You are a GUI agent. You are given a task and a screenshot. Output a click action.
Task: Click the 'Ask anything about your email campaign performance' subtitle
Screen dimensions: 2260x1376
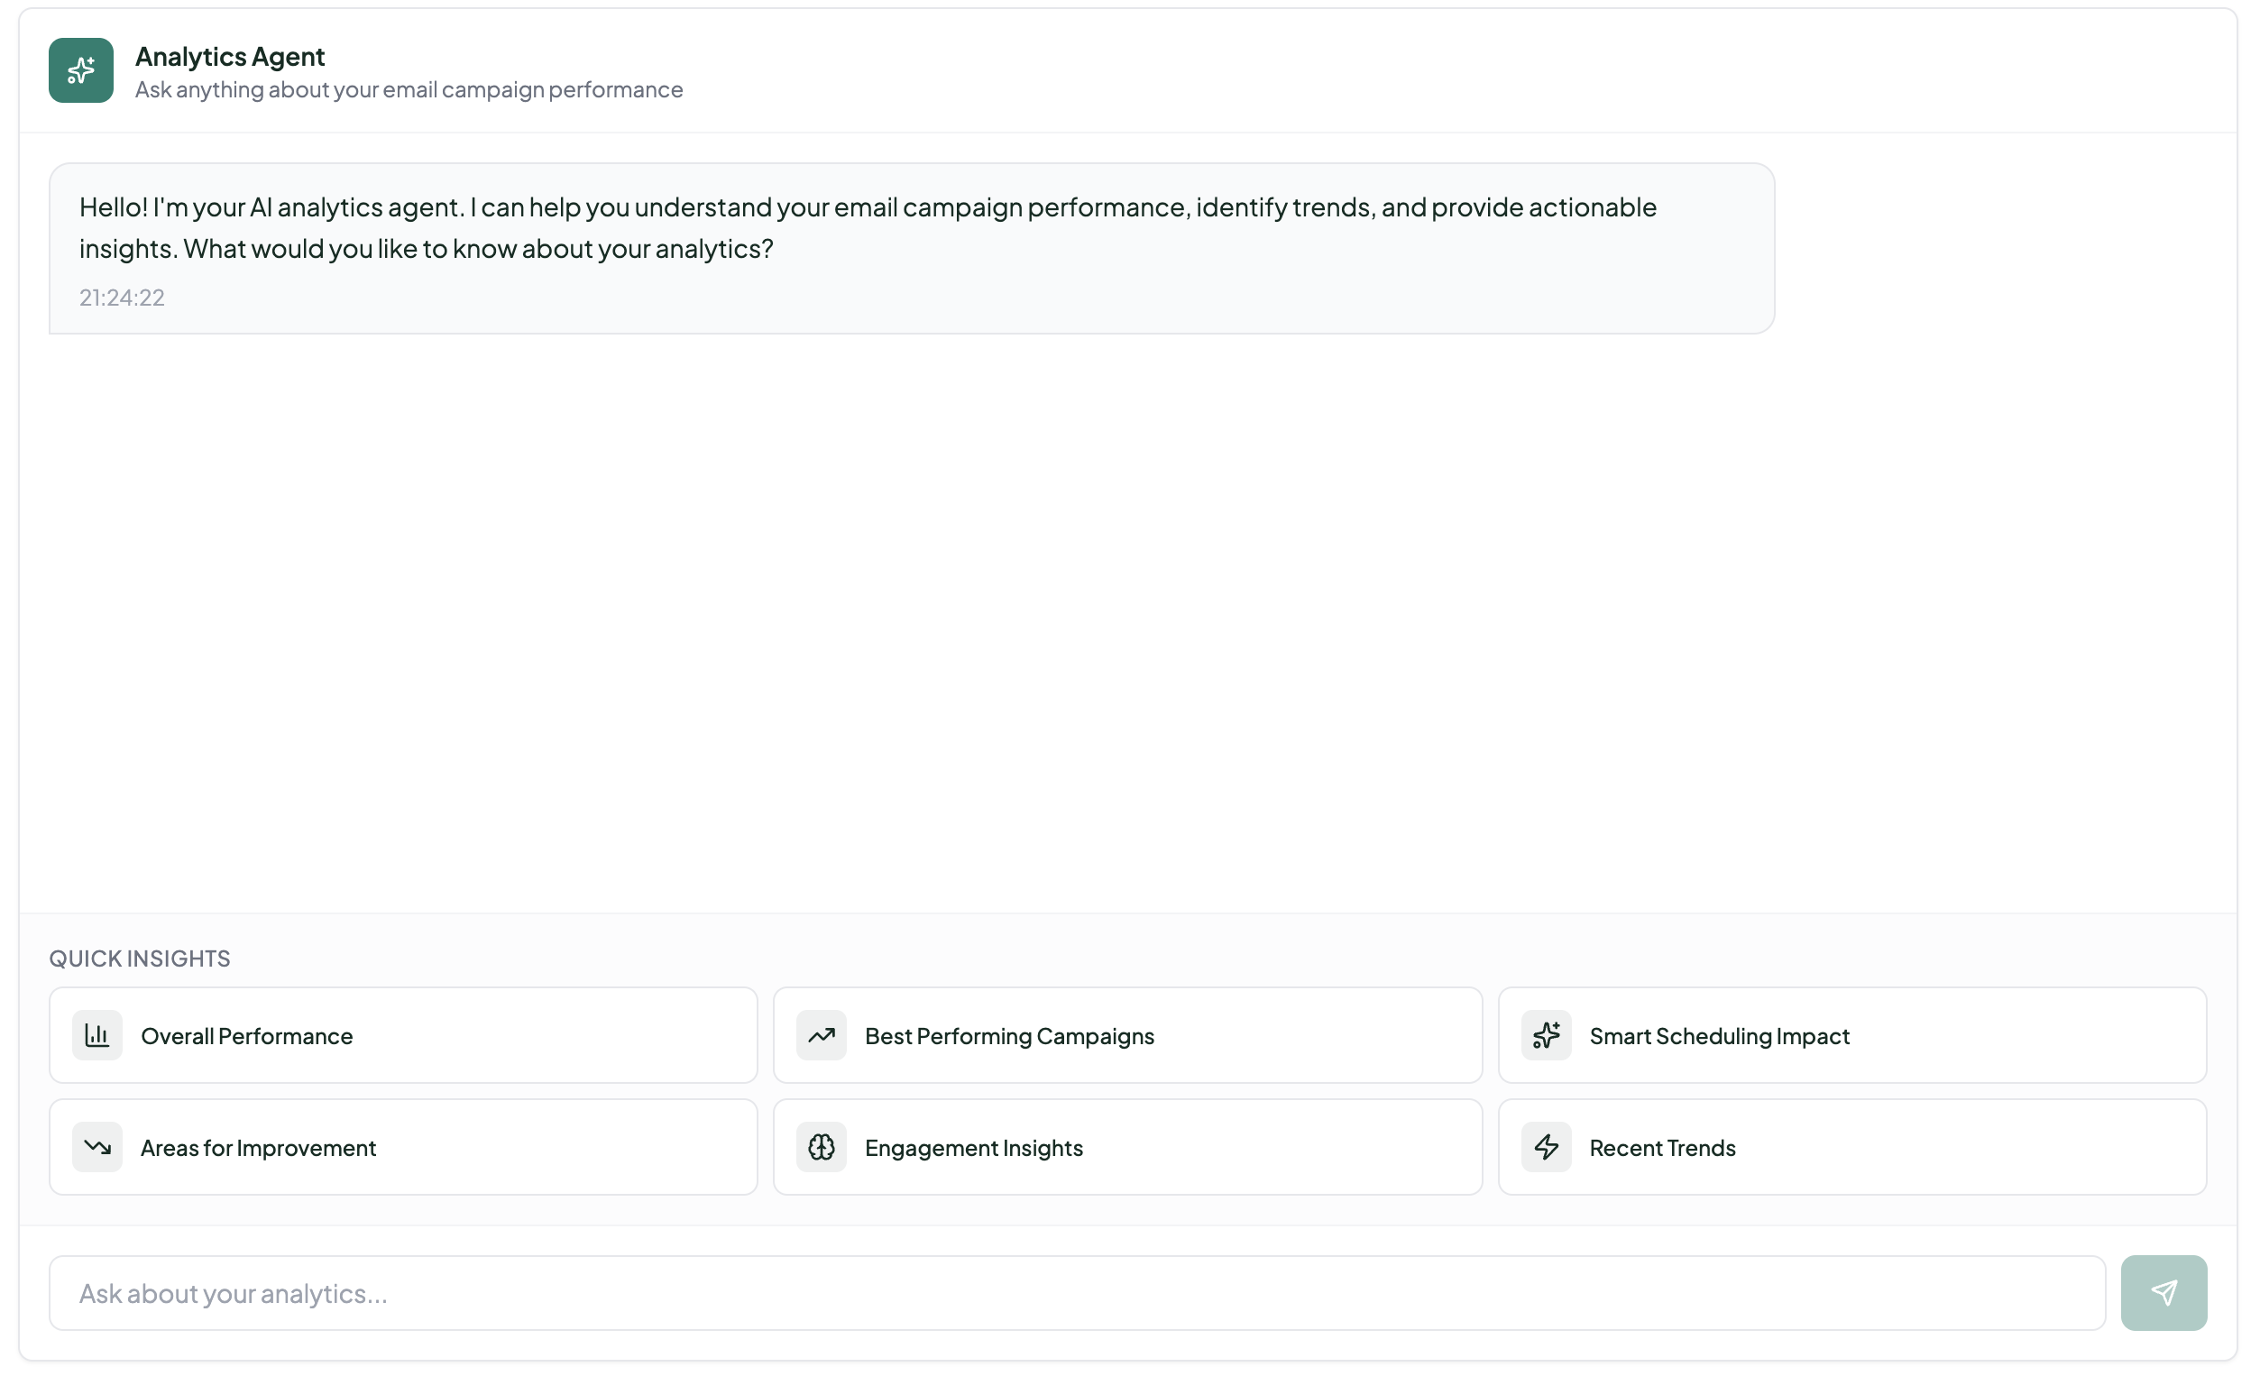pyautogui.click(x=409, y=90)
